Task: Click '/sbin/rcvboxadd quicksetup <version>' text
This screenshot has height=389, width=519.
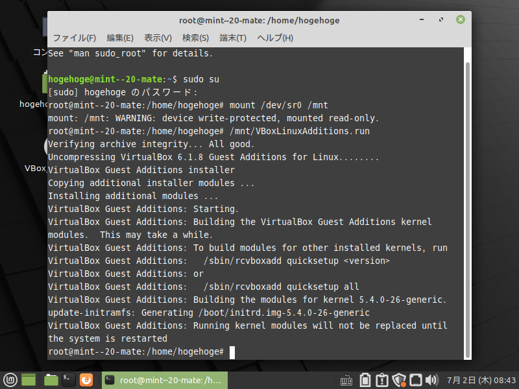Action: pos(296,261)
